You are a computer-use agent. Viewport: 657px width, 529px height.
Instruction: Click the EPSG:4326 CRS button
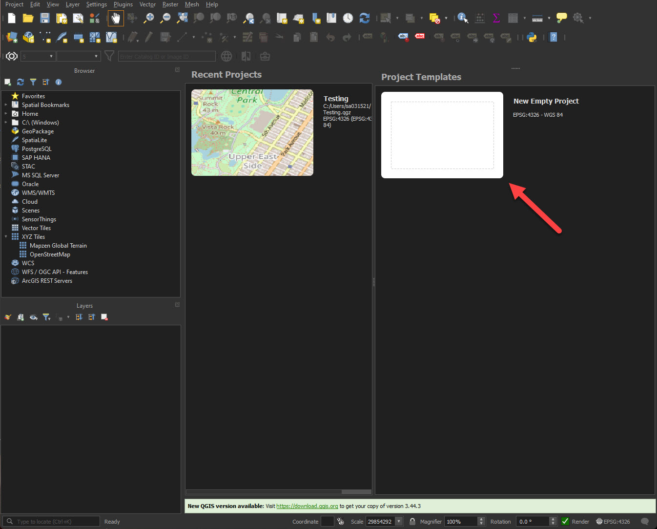coord(613,521)
